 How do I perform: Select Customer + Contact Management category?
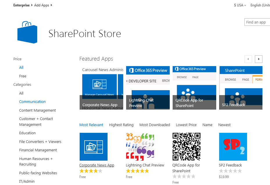36,121
